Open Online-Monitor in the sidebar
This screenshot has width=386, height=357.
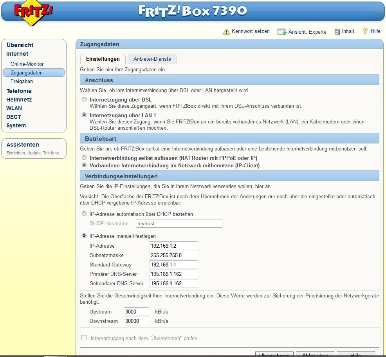coord(27,64)
